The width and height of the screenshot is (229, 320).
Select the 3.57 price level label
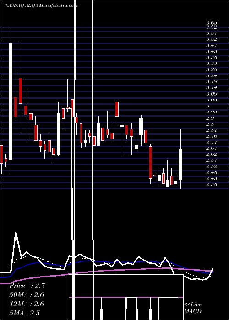[212, 33]
